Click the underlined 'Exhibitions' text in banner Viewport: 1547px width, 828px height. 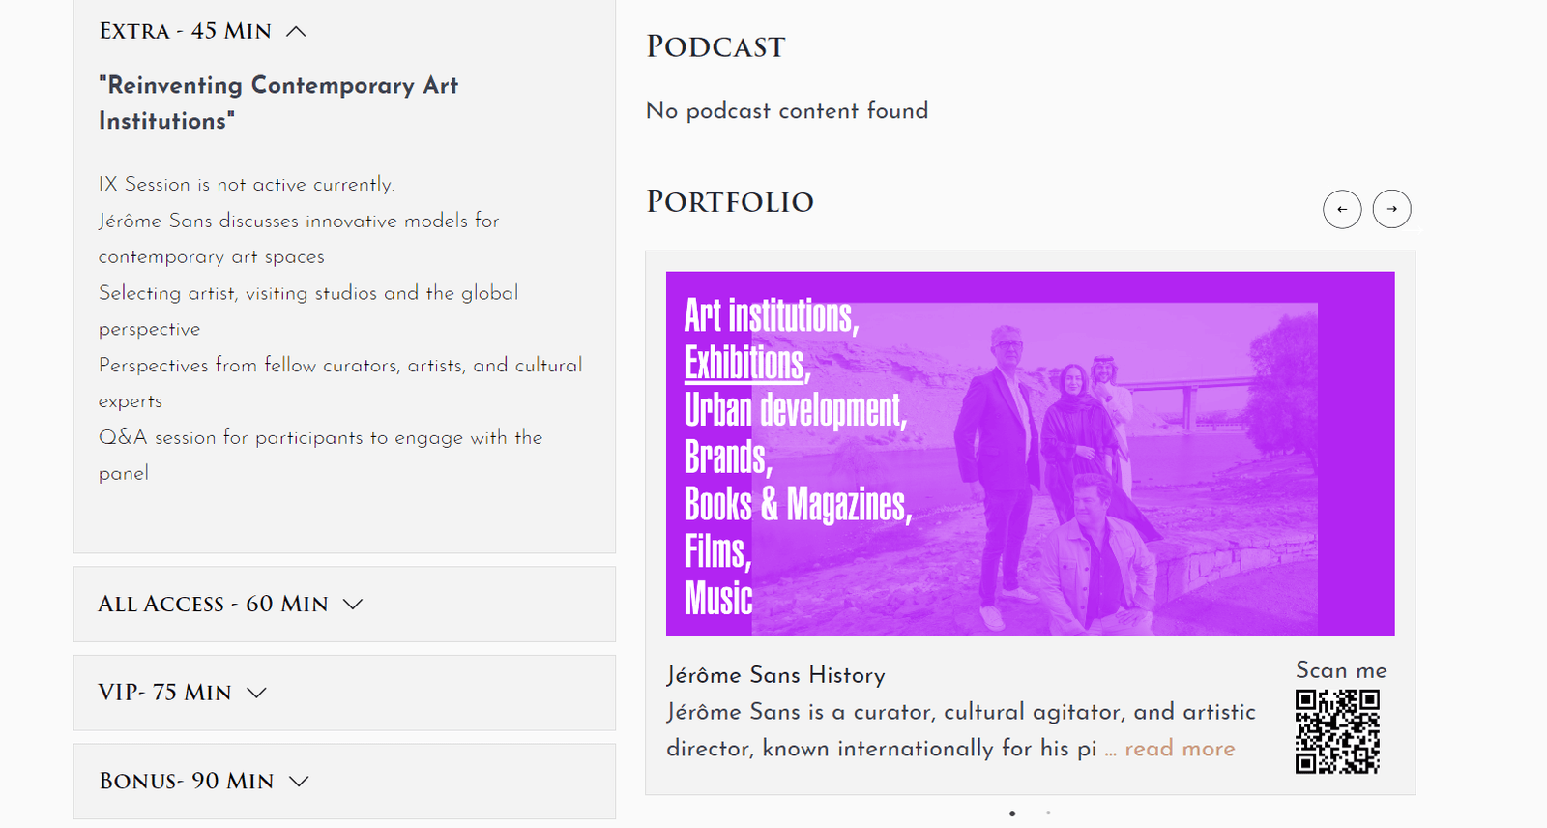pos(744,364)
